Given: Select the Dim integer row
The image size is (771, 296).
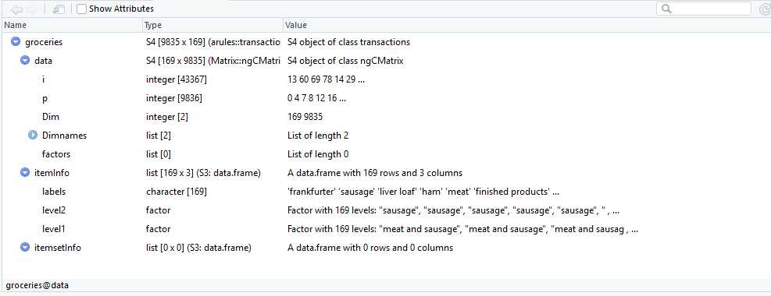Looking at the screenshot, I should click(x=386, y=117).
